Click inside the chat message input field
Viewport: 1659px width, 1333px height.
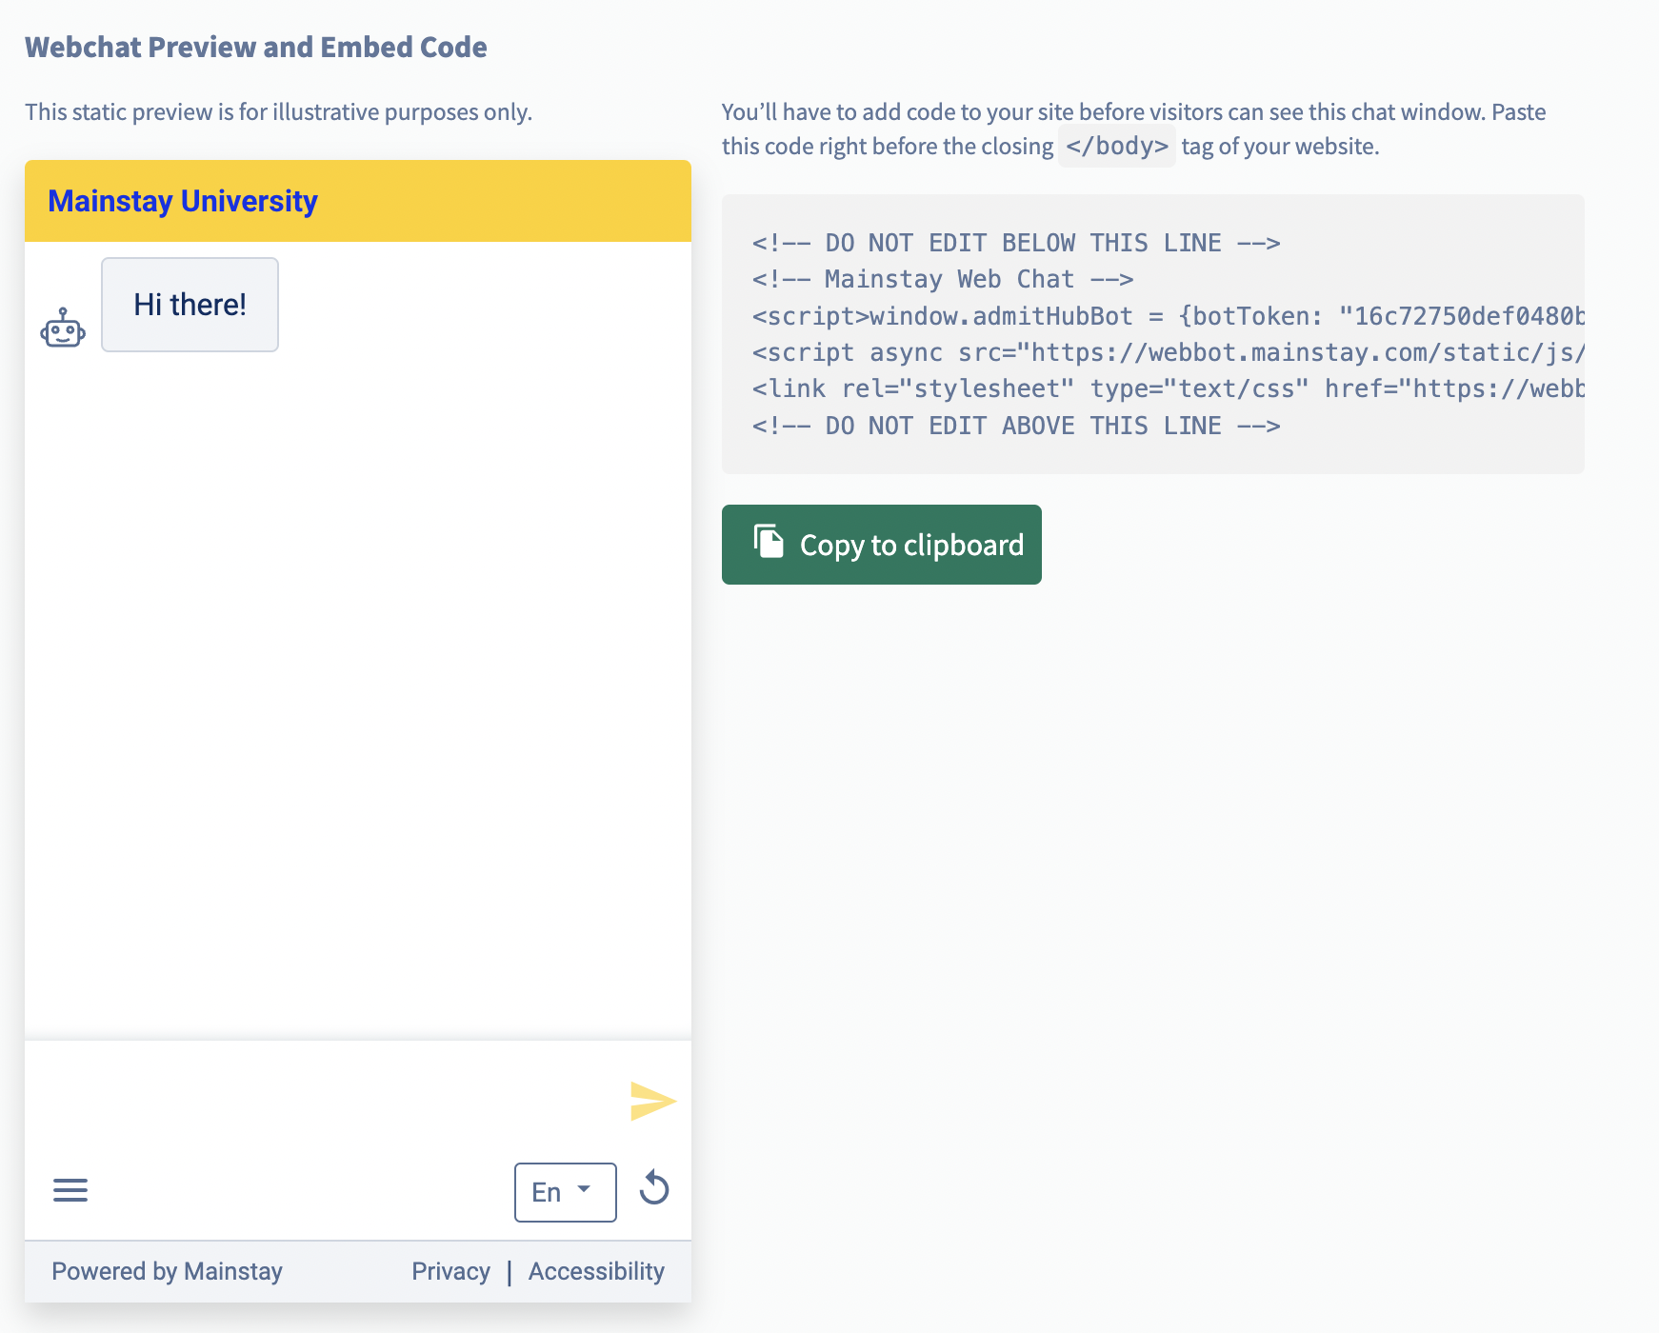(324, 1101)
